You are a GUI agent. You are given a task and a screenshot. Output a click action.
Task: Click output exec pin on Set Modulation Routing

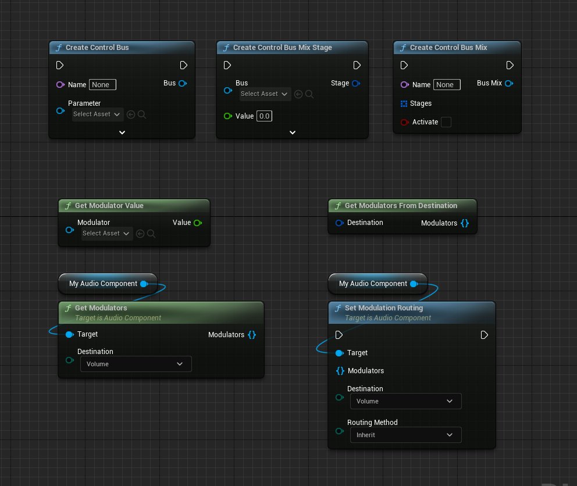(x=485, y=335)
